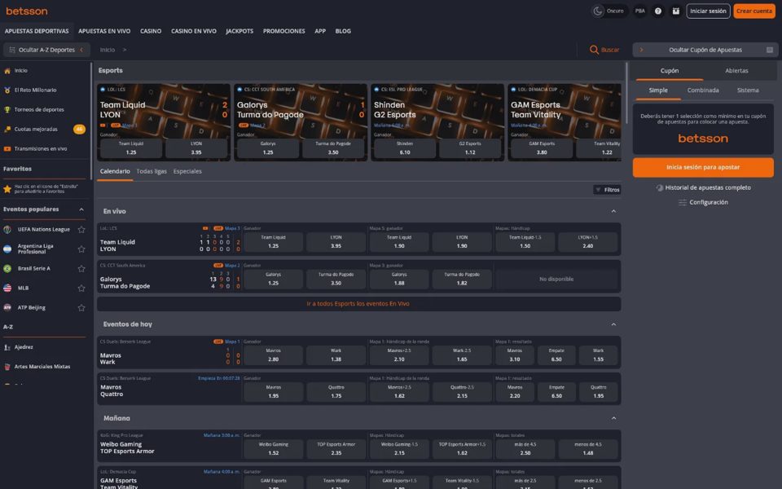Open ATP Beijing tour icon
Image resolution: width=782 pixels, height=489 pixels.
point(7,307)
